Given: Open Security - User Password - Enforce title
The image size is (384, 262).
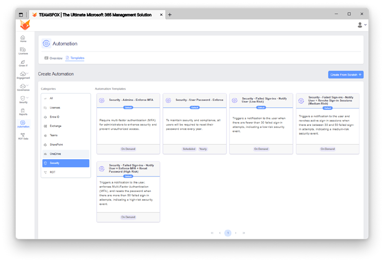Looking at the screenshot, I should point(199,100).
